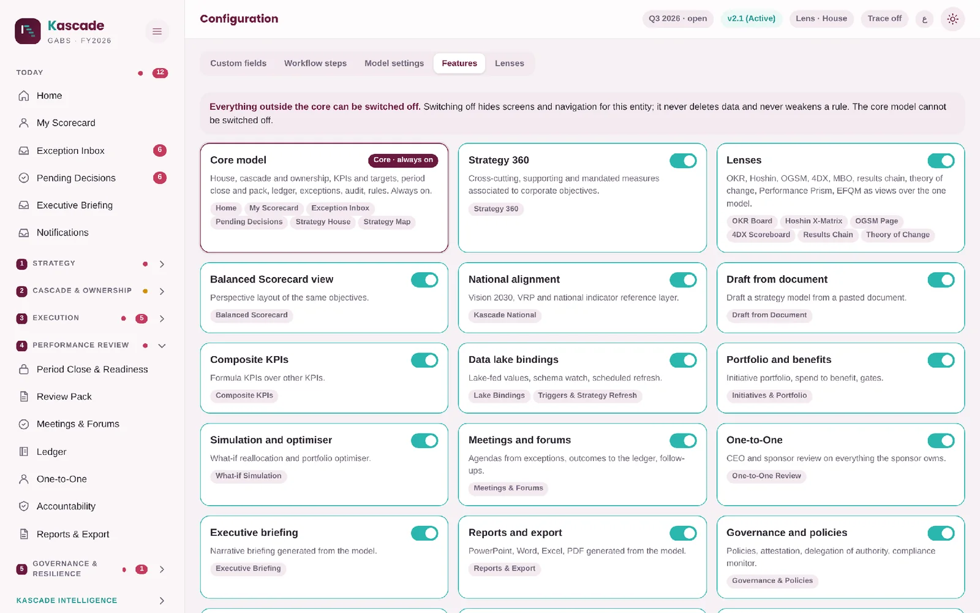
Task: Open Exception Inbox via its tray icon
Action: point(24,150)
